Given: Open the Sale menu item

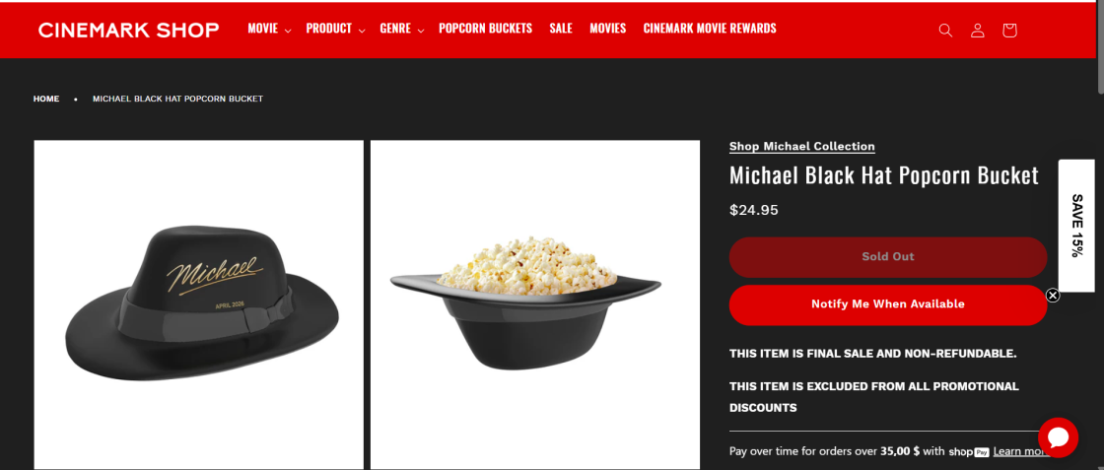Looking at the screenshot, I should 561,29.
